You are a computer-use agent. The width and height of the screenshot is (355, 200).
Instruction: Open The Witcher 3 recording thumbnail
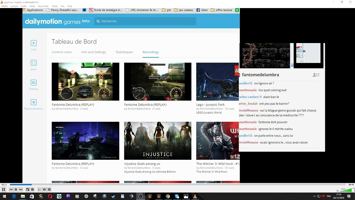coord(218,141)
